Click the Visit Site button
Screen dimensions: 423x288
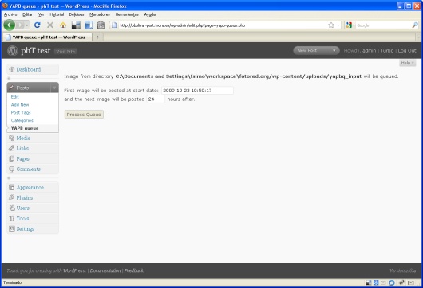(65, 52)
